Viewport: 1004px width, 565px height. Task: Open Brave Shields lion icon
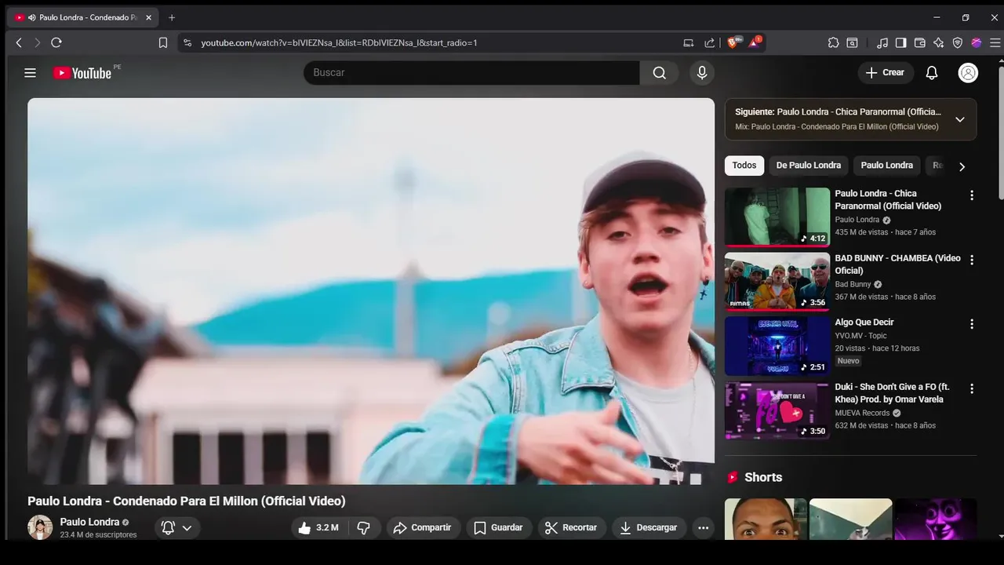[733, 43]
